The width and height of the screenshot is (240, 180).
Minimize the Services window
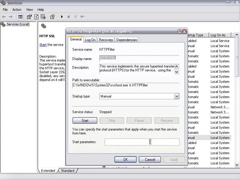coord(228,3)
